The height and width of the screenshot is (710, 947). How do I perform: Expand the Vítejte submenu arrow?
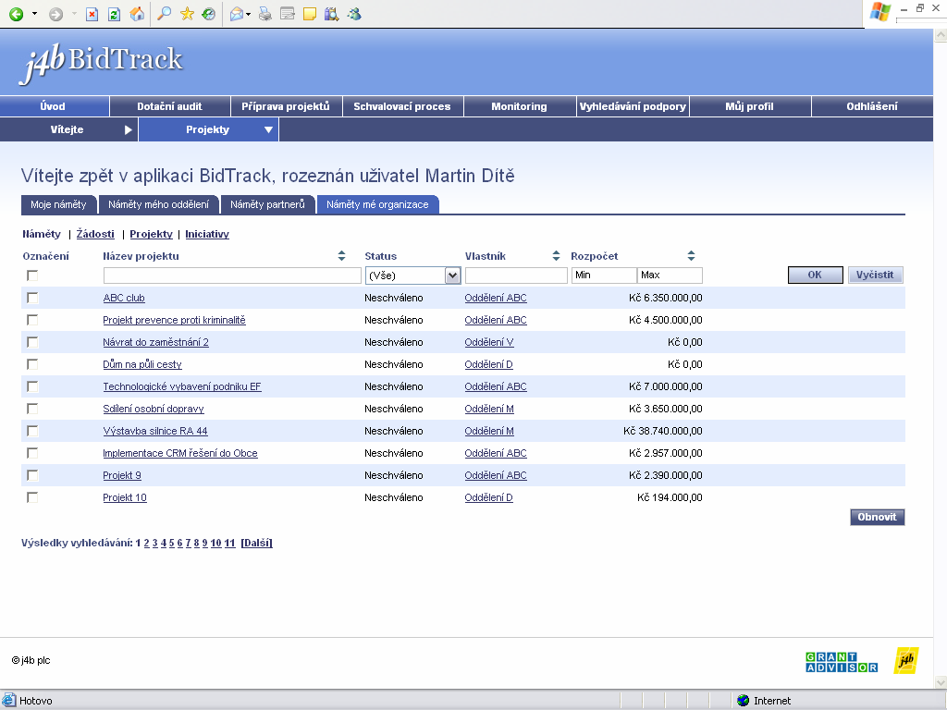128,129
